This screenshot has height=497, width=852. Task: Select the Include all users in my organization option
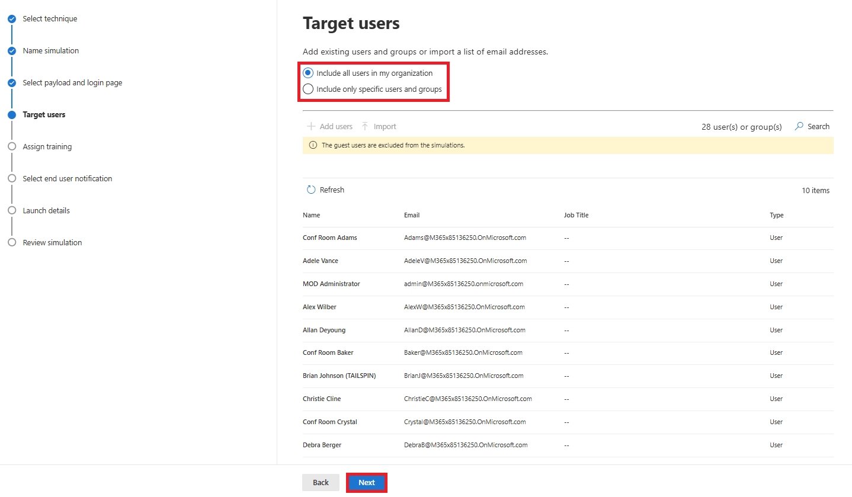coord(308,72)
